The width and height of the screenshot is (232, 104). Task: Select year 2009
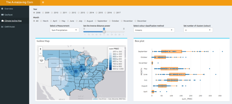point(43,13)
